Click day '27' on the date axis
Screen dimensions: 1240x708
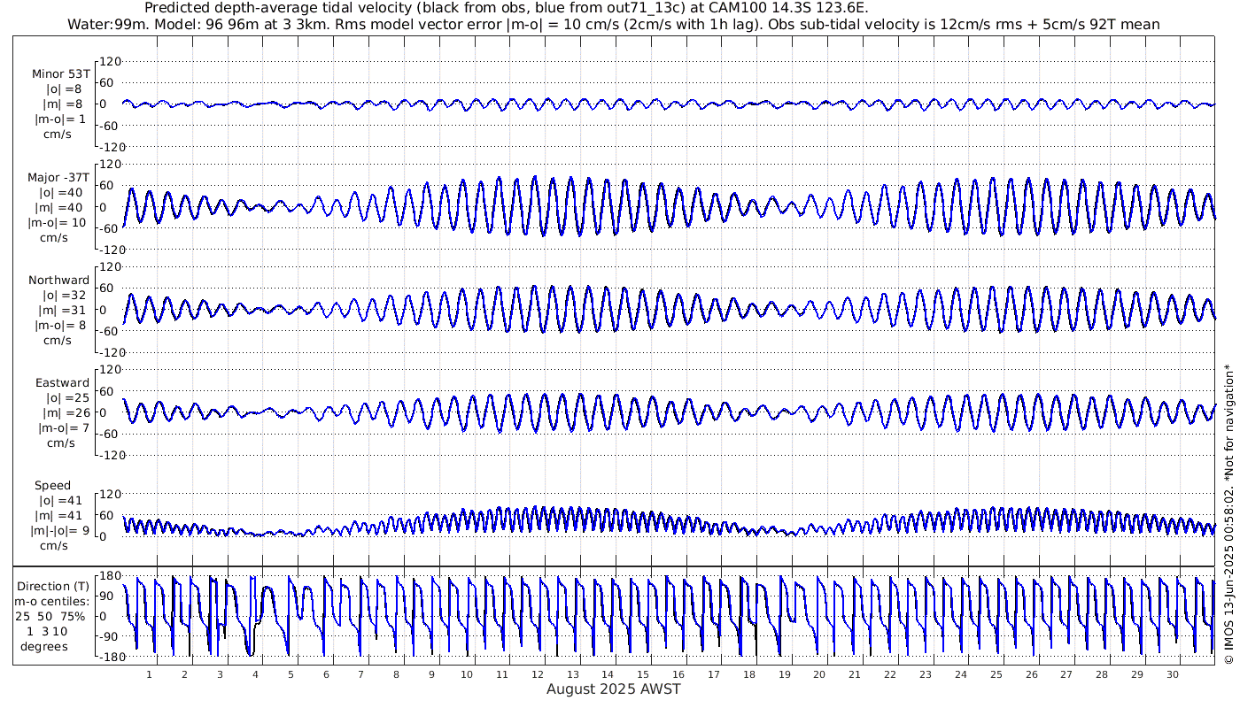point(1066,674)
